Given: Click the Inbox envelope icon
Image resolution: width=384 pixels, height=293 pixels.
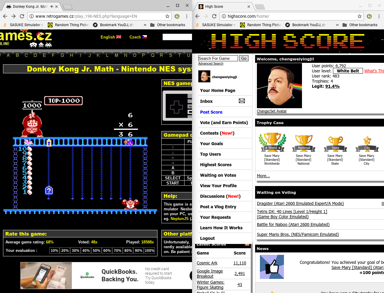Looking at the screenshot, I should [x=242, y=101].
